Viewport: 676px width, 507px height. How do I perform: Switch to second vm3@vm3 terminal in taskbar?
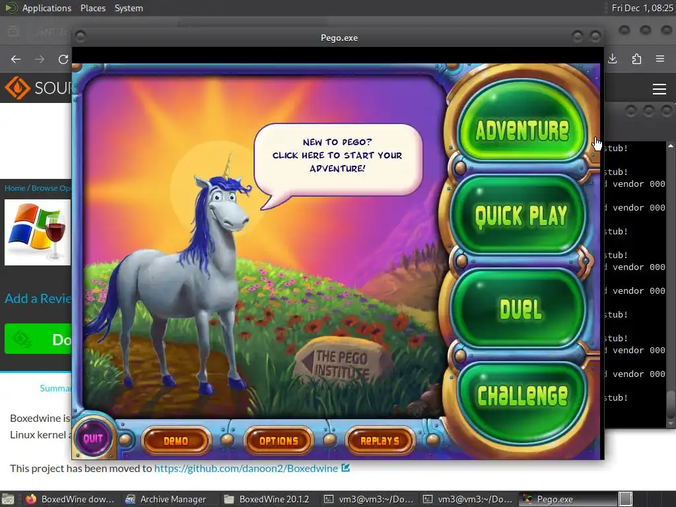coord(468,499)
